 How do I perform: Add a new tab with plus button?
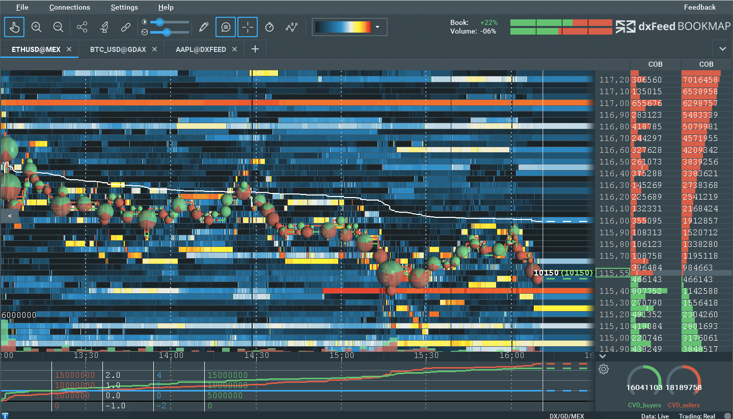(x=255, y=49)
